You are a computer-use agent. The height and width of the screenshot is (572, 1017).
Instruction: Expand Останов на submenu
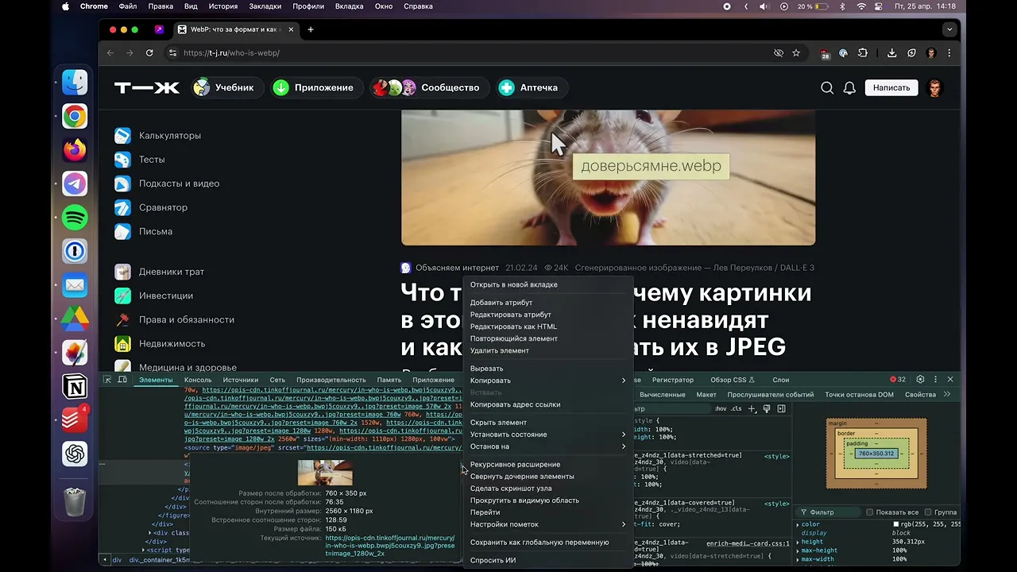pos(547,446)
